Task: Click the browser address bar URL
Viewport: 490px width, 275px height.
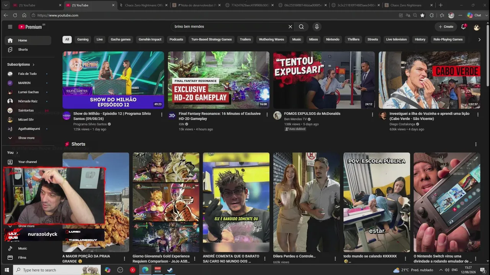Action: 58,15
